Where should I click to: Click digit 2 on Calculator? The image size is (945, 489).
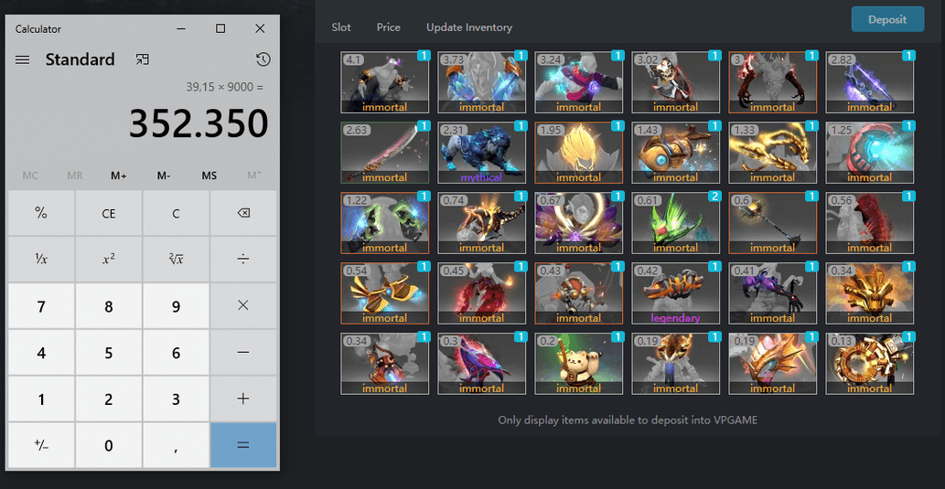[x=109, y=399]
